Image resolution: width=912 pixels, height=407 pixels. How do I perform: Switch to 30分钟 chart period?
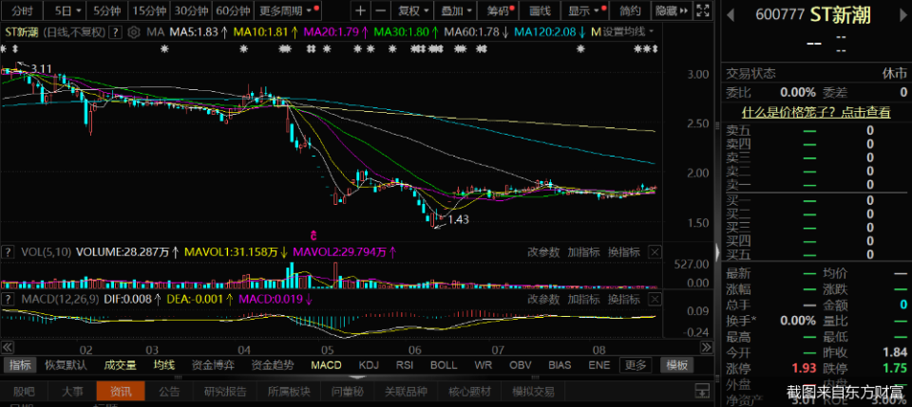[191, 9]
